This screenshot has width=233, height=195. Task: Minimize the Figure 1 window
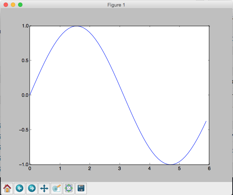(x=13, y=5)
